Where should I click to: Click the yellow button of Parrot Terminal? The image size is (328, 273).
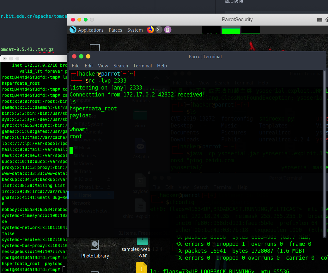(88, 56)
